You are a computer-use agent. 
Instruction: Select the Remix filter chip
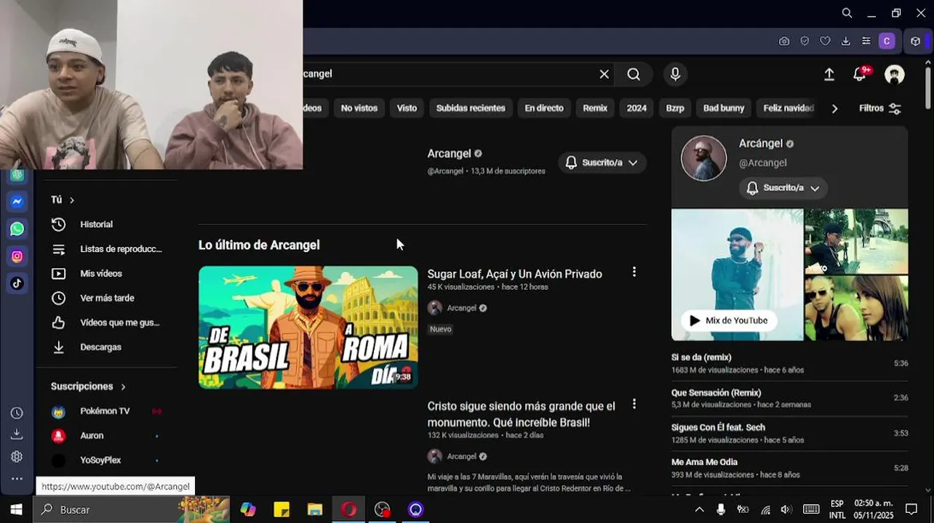point(595,108)
